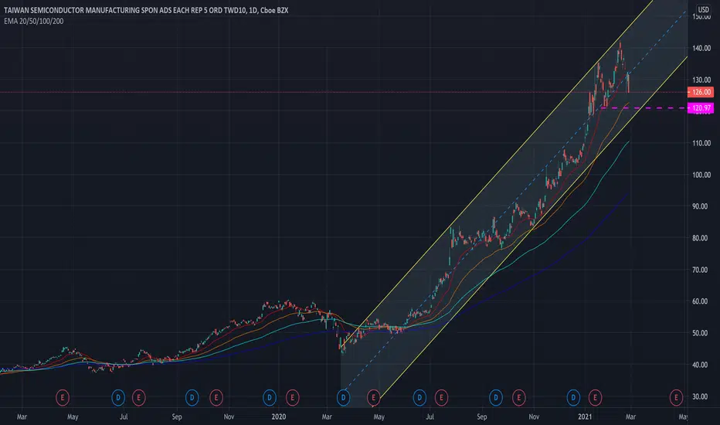
Task: Click the magenta 120.97 price label
Action: [x=701, y=108]
